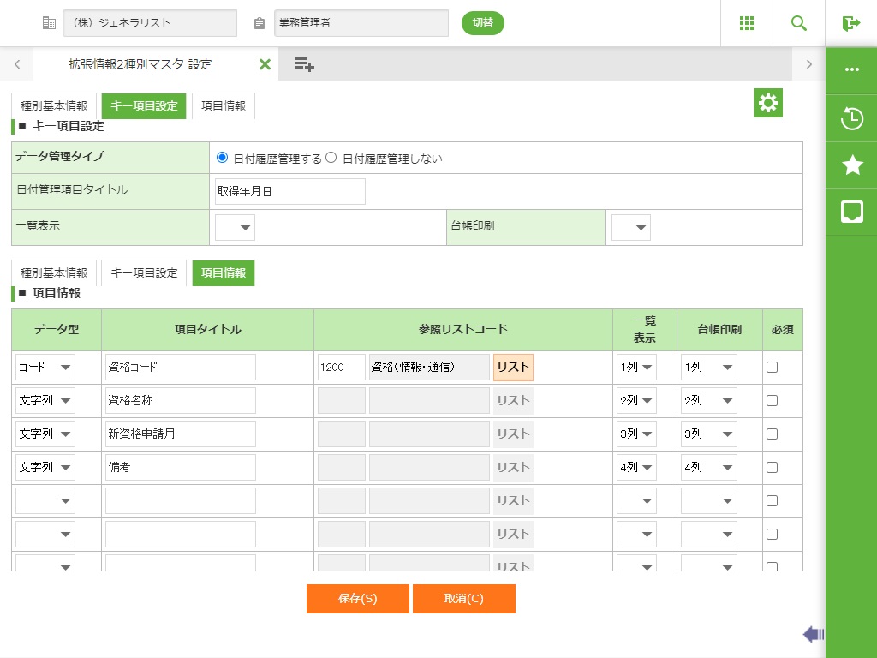Image resolution: width=877 pixels, height=658 pixels.
Task: Click the orange リスト button for 資格コード
Action: pos(513,367)
